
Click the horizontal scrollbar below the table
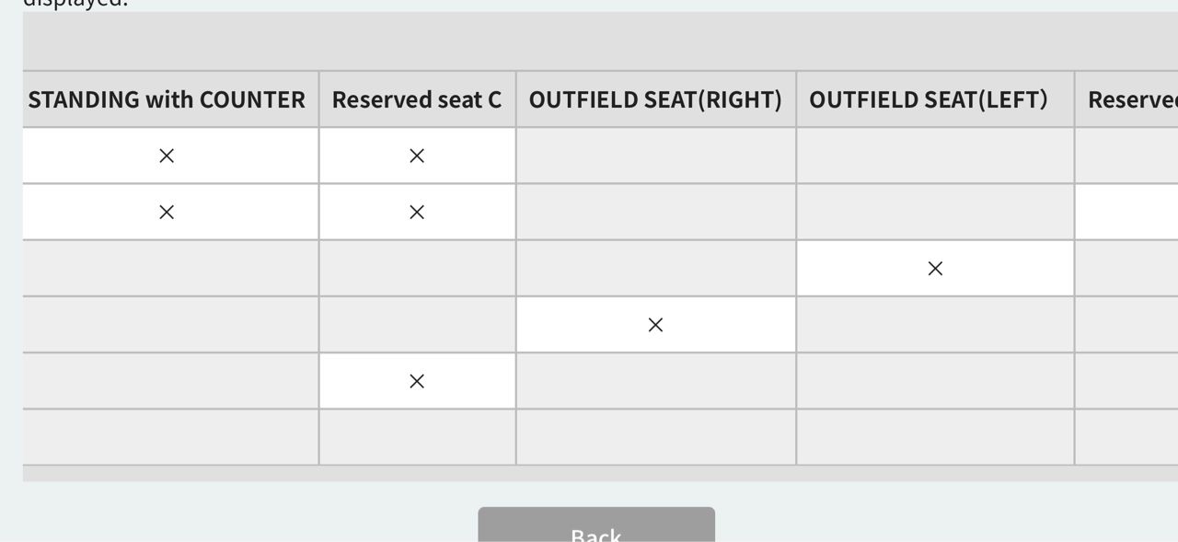click(589, 474)
